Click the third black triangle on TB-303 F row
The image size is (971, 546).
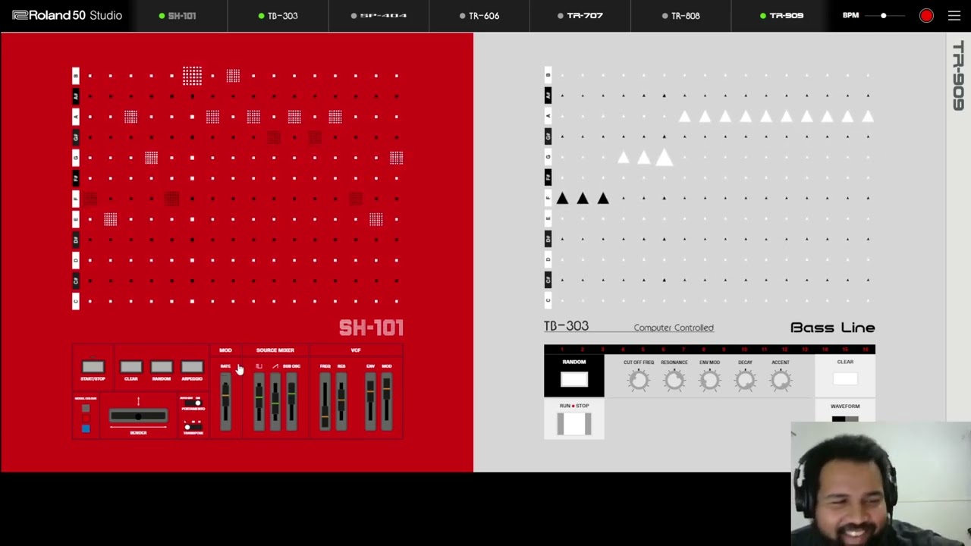pyautogui.click(x=603, y=199)
